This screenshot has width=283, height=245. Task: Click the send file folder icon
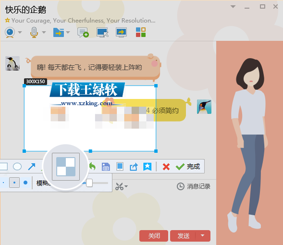[x=59, y=33]
